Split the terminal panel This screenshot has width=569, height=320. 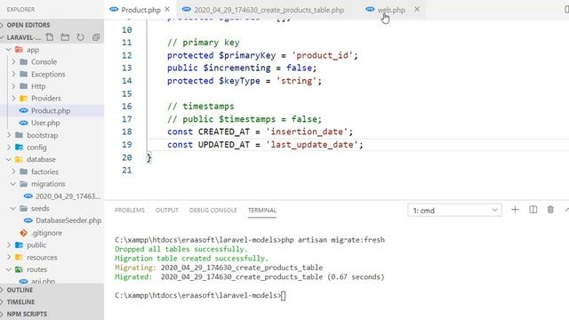pyautogui.click(x=533, y=210)
